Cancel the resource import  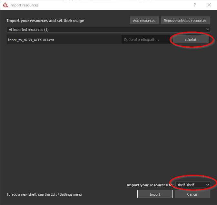point(192,194)
